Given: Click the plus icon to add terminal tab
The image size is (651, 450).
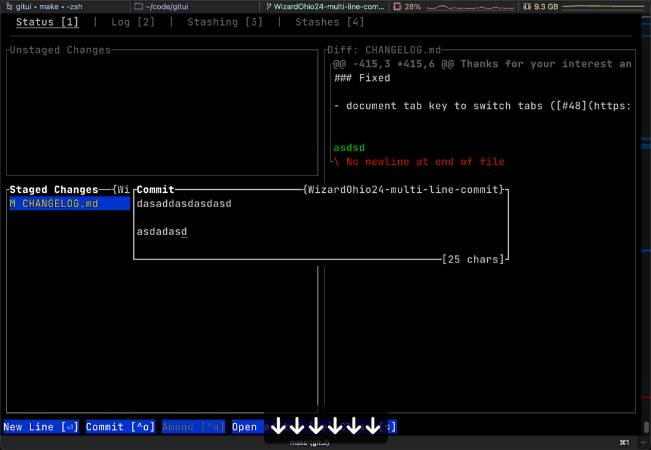Looking at the screenshot, I should [x=643, y=442].
